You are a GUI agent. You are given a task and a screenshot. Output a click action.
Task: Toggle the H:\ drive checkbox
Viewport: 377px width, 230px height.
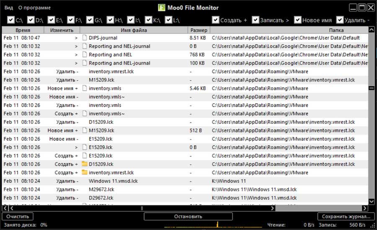click(x=110, y=20)
